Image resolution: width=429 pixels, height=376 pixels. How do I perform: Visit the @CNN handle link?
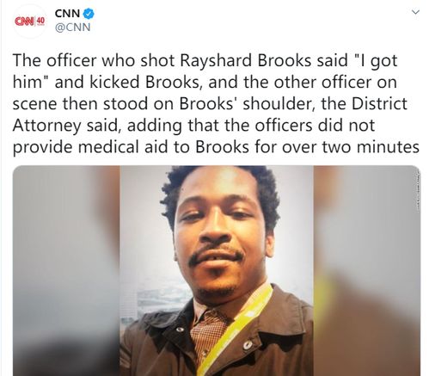72,28
